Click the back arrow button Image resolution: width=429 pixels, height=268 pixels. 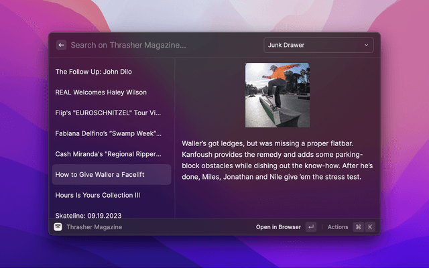point(61,45)
